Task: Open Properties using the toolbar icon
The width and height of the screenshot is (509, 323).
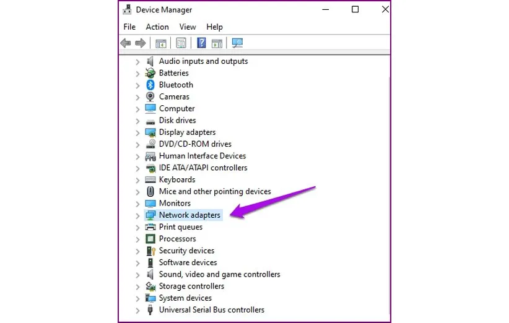Action: click(x=181, y=43)
